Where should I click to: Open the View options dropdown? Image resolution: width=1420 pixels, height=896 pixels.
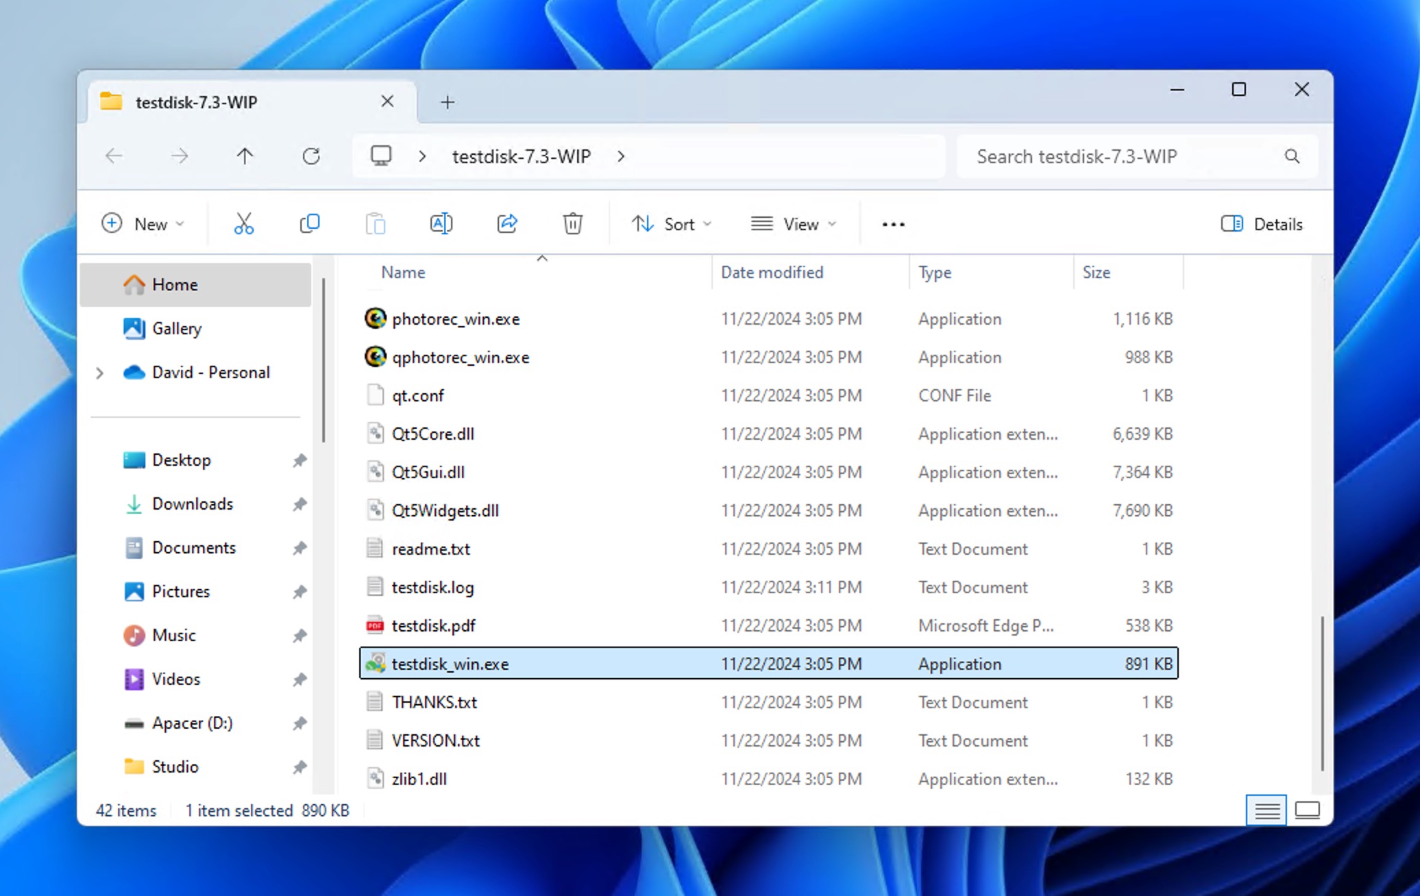tap(794, 223)
